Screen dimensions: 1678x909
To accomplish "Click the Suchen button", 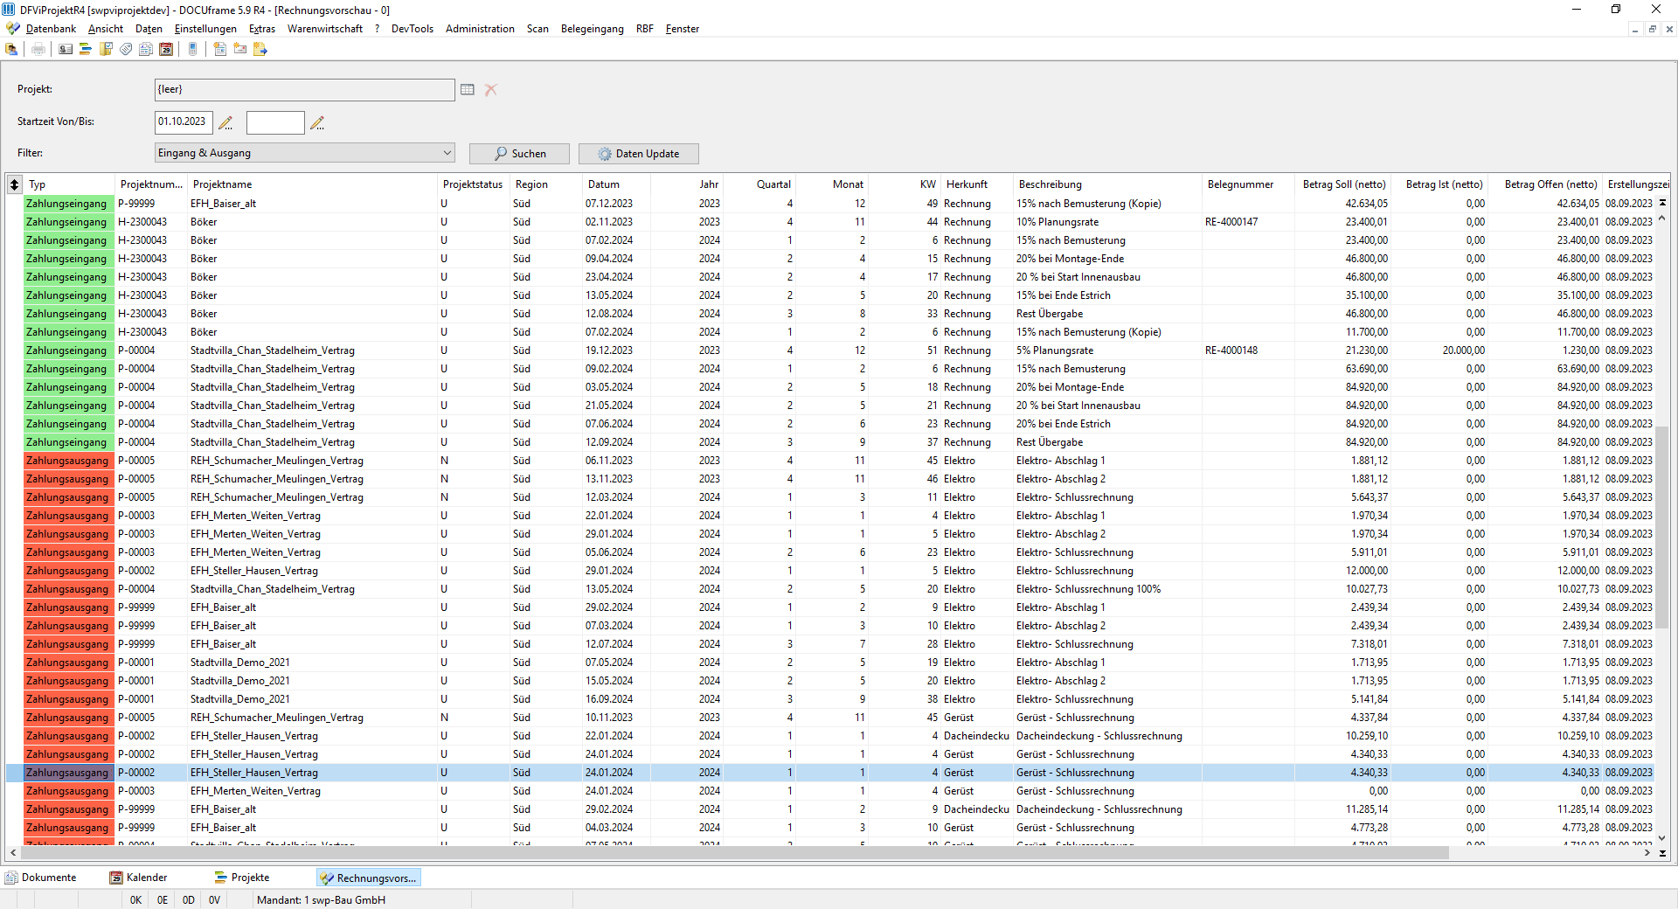I will point(519,154).
